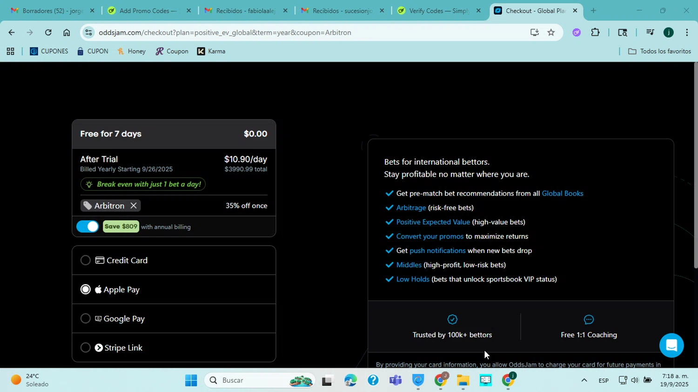Open the Arbitrage link
Image resolution: width=698 pixels, height=392 pixels.
click(x=411, y=208)
